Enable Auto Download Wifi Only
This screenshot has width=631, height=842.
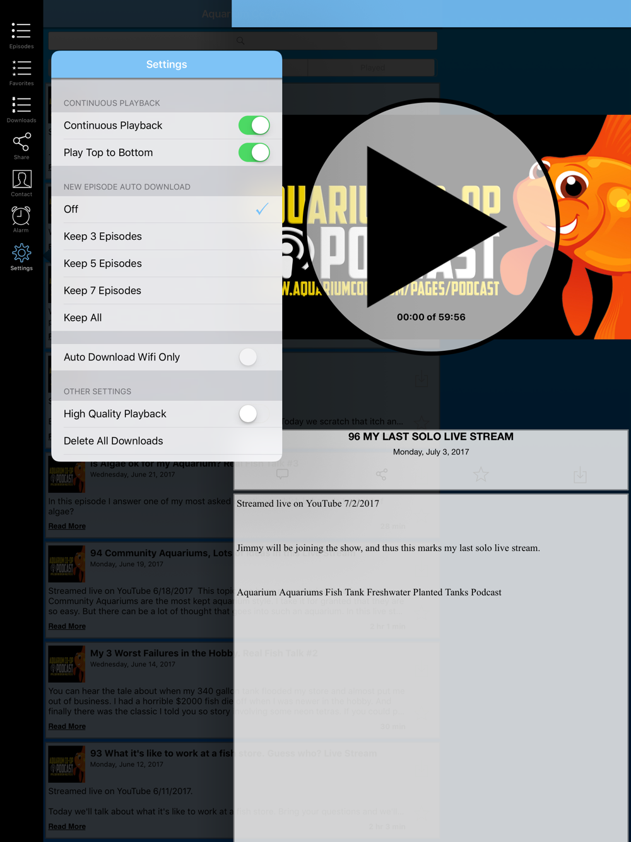[254, 357]
